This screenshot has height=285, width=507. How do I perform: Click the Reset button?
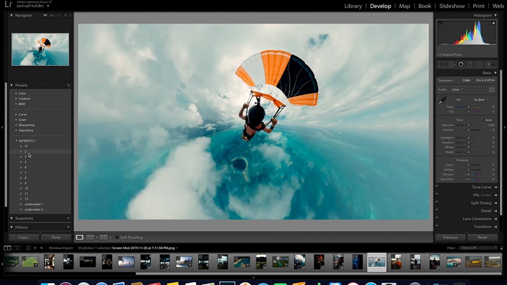(482, 237)
